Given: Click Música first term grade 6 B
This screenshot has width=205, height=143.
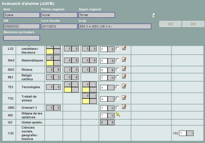Looking at the screenshot, I should 53,70.
